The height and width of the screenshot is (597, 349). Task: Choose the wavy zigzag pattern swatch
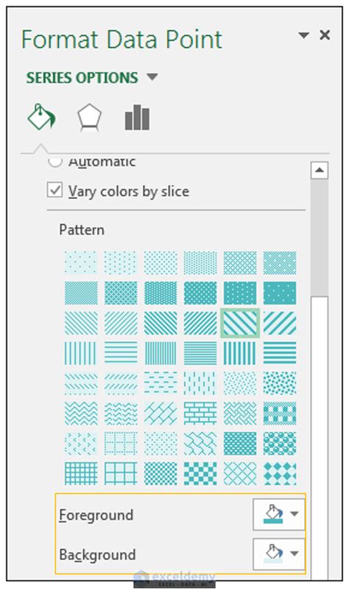click(81, 413)
